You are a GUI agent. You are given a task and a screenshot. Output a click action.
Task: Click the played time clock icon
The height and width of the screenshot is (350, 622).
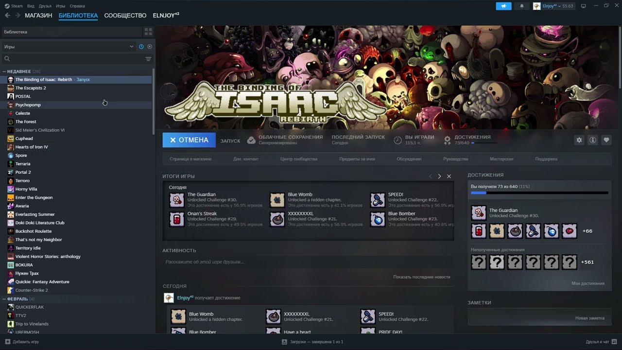click(x=397, y=140)
